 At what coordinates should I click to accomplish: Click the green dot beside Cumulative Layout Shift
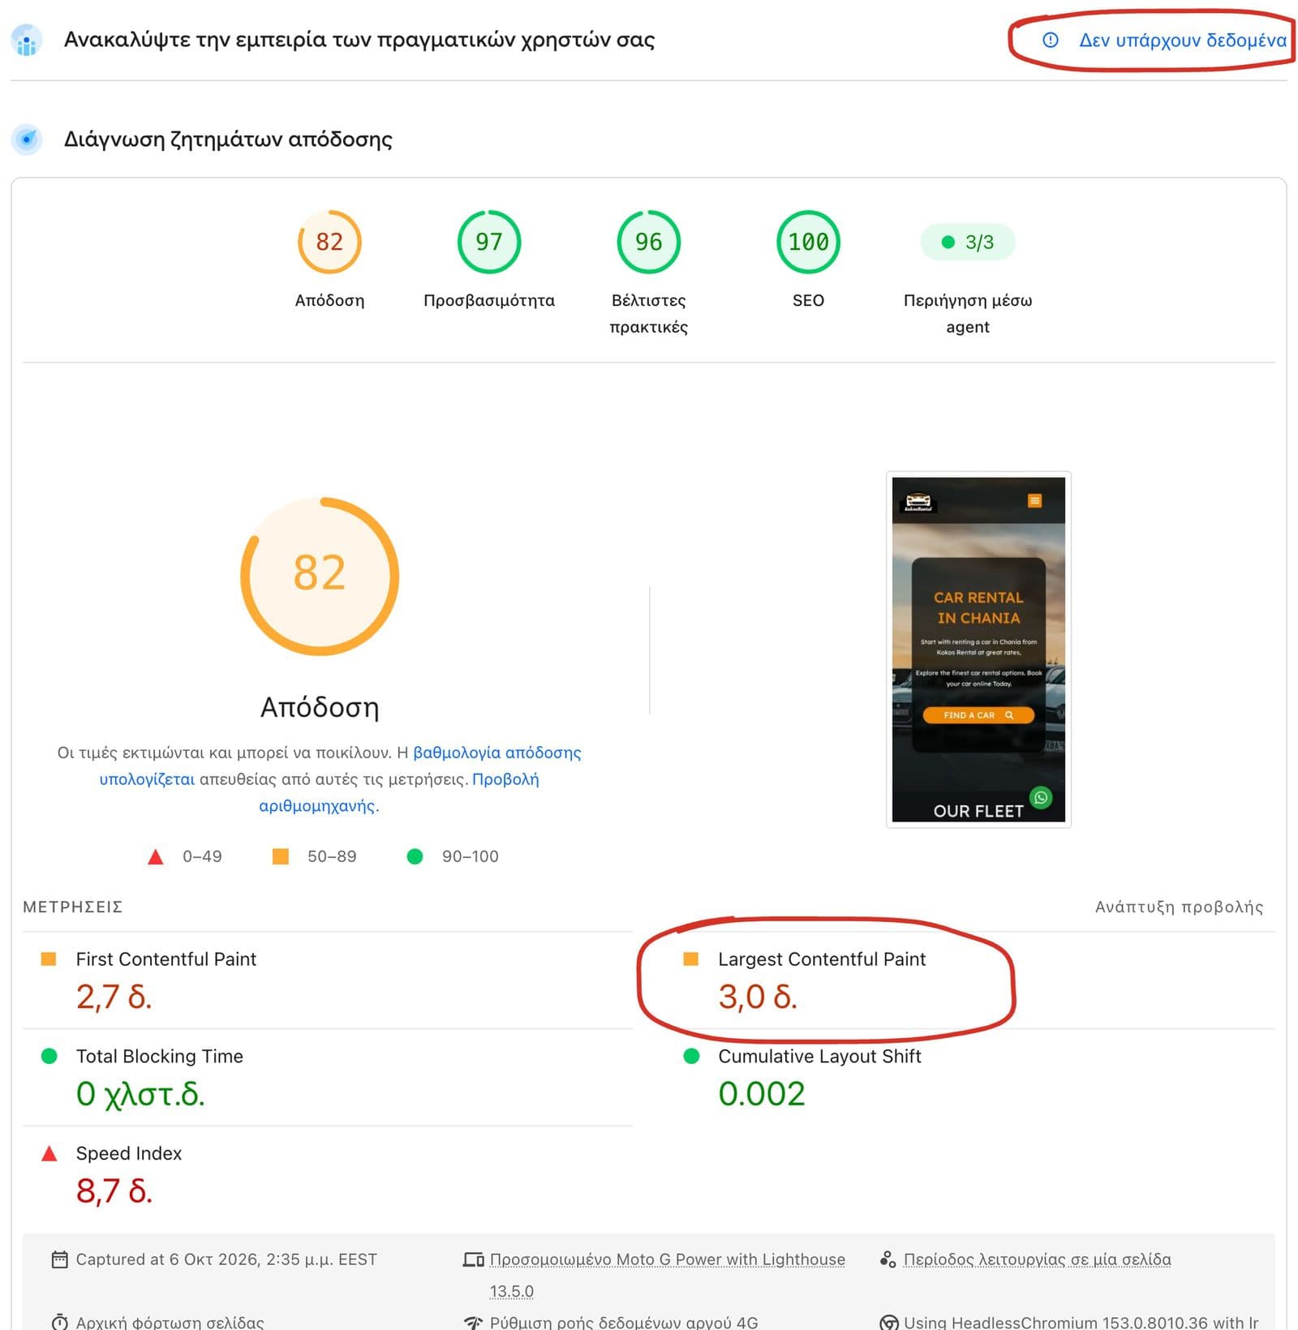pyautogui.click(x=691, y=1056)
